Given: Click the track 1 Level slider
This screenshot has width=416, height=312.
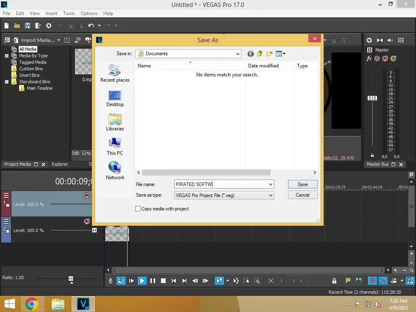Looking at the screenshot, I should (x=71, y=204).
